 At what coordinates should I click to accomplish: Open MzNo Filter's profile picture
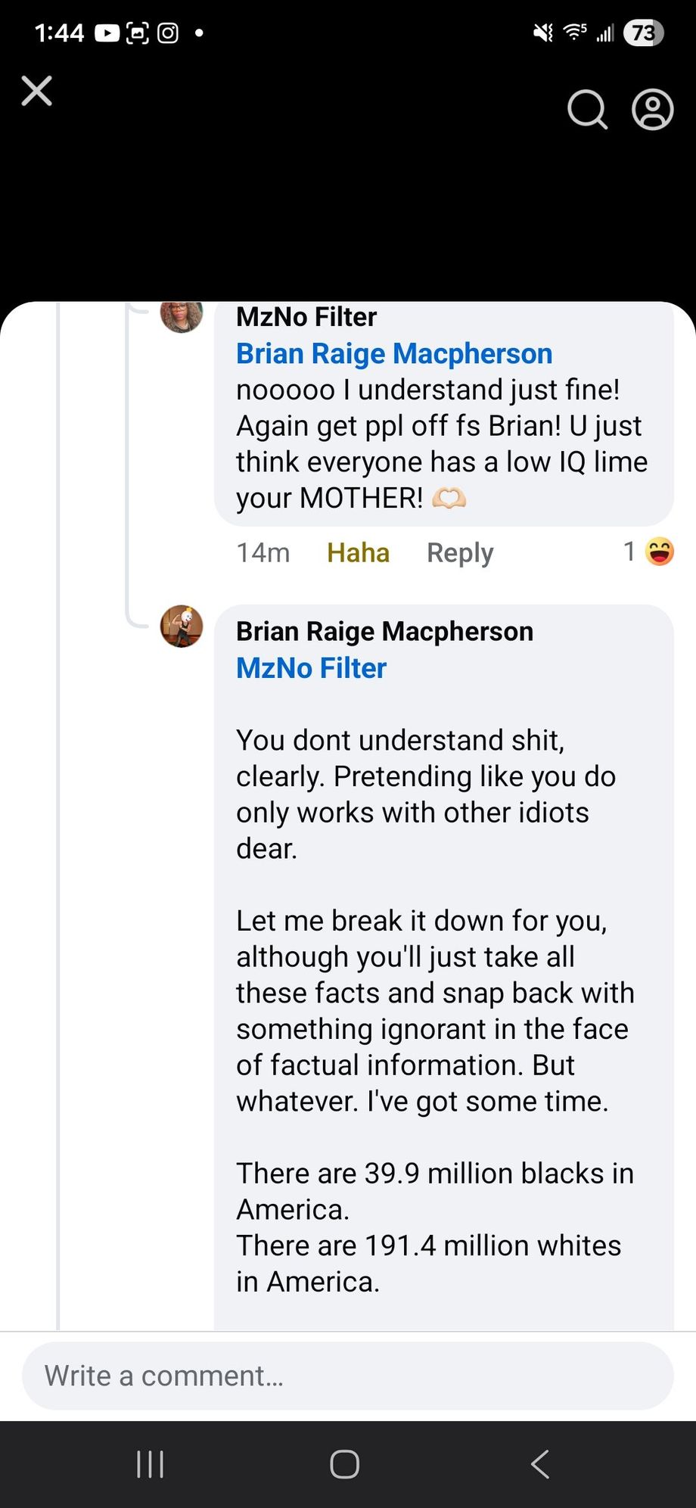pos(182,315)
